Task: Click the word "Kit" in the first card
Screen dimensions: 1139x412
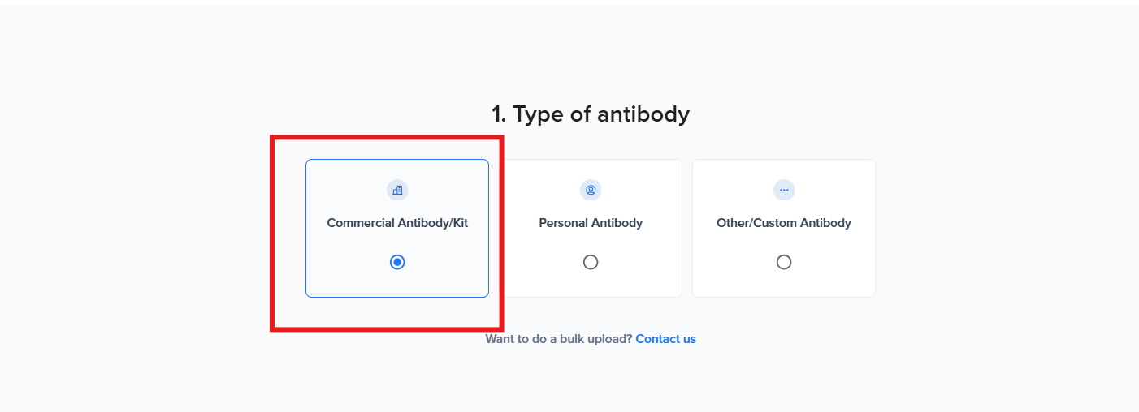Action: pyautogui.click(x=458, y=223)
